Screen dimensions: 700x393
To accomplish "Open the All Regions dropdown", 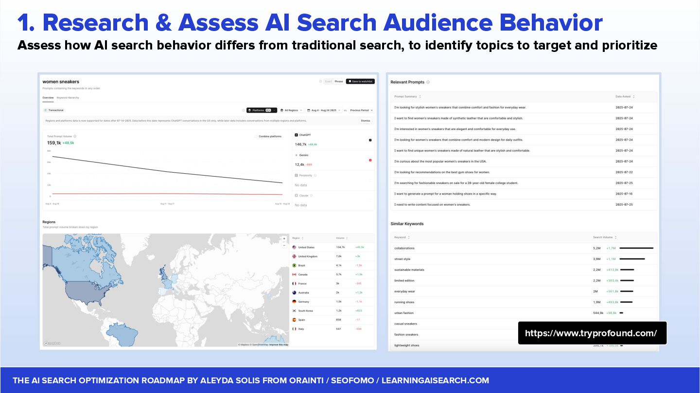I will click(x=292, y=110).
